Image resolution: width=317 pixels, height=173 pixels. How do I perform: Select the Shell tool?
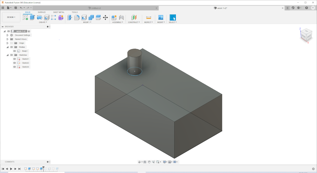point(84,18)
